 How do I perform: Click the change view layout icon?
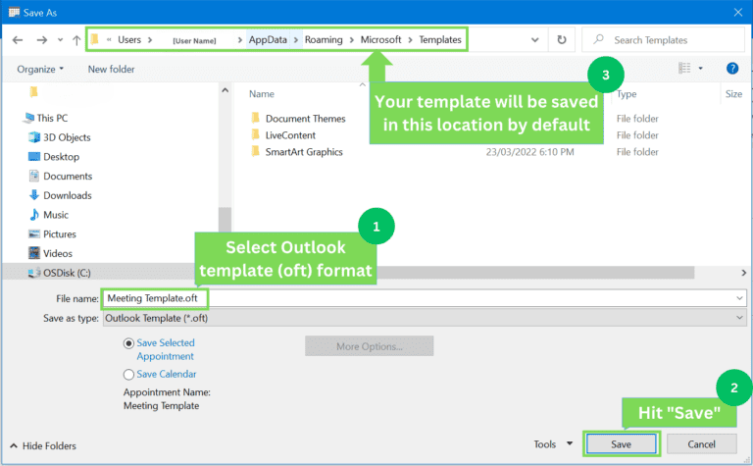[x=684, y=69]
